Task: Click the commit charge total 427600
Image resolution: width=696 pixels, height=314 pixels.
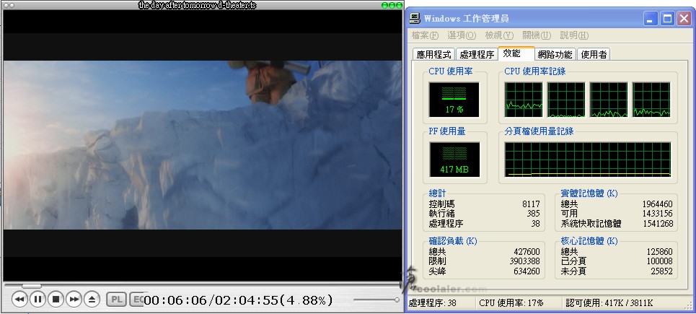Action: [527, 251]
